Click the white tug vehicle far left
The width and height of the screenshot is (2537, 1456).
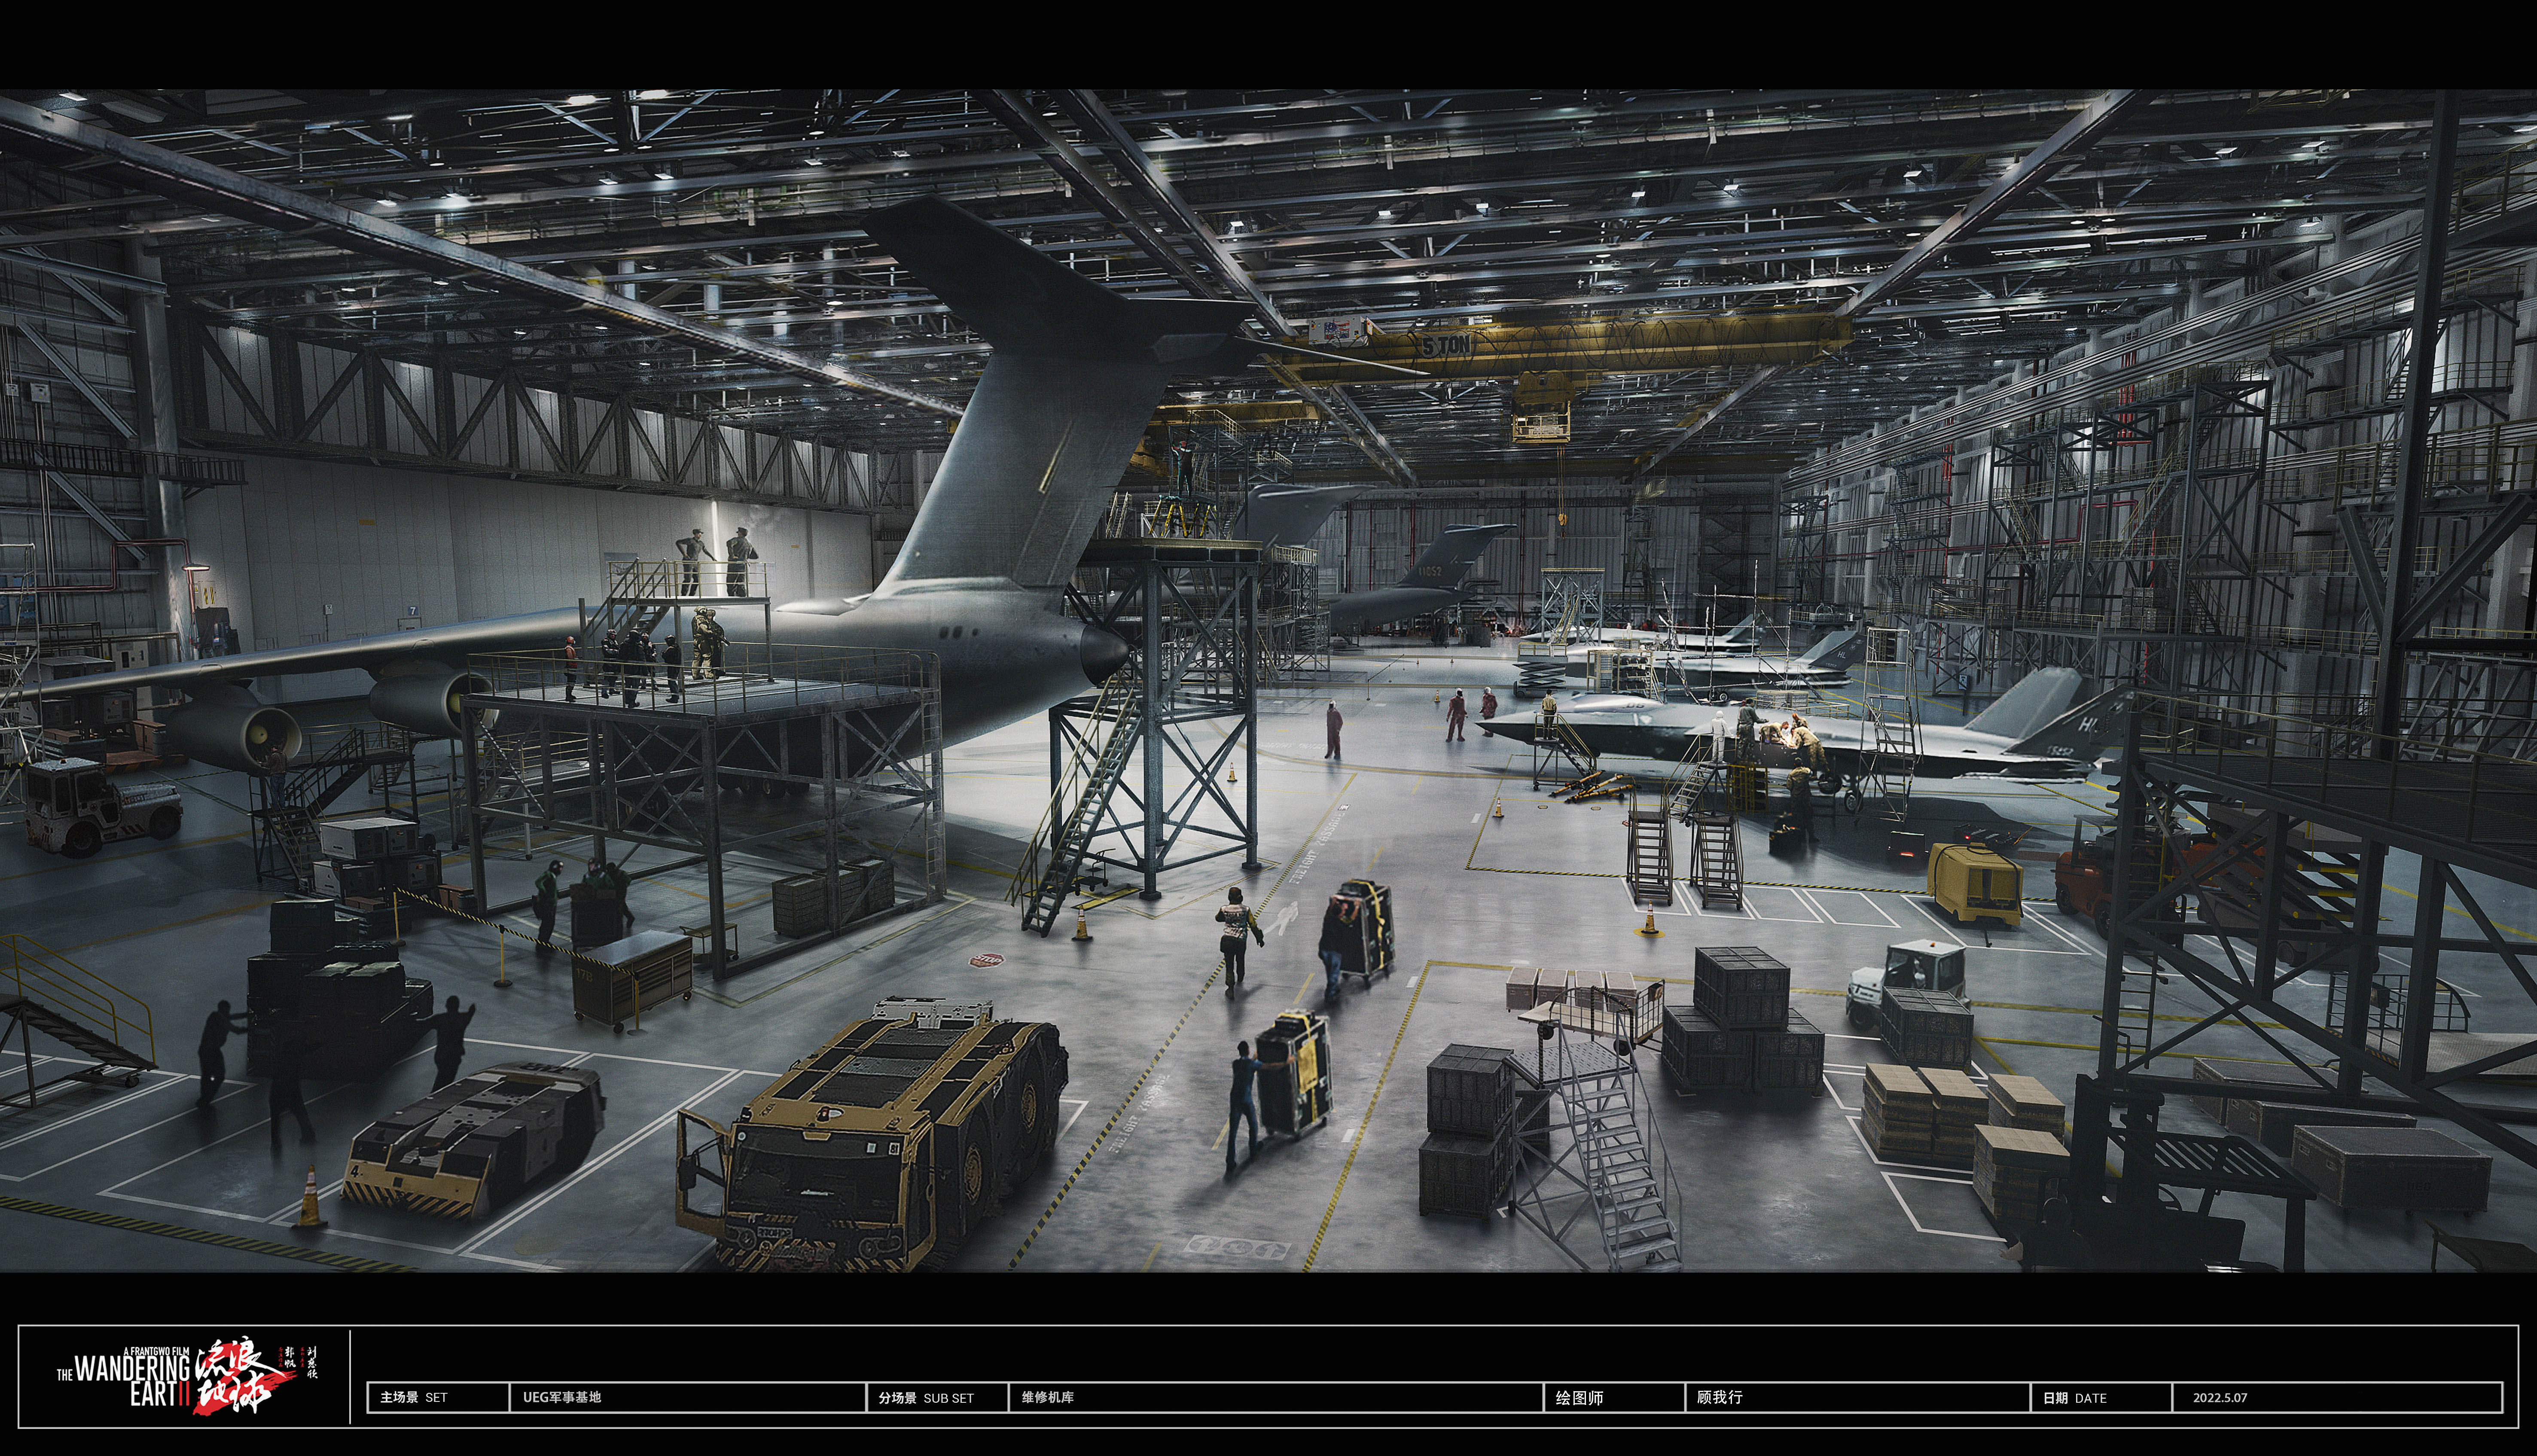tap(98, 806)
